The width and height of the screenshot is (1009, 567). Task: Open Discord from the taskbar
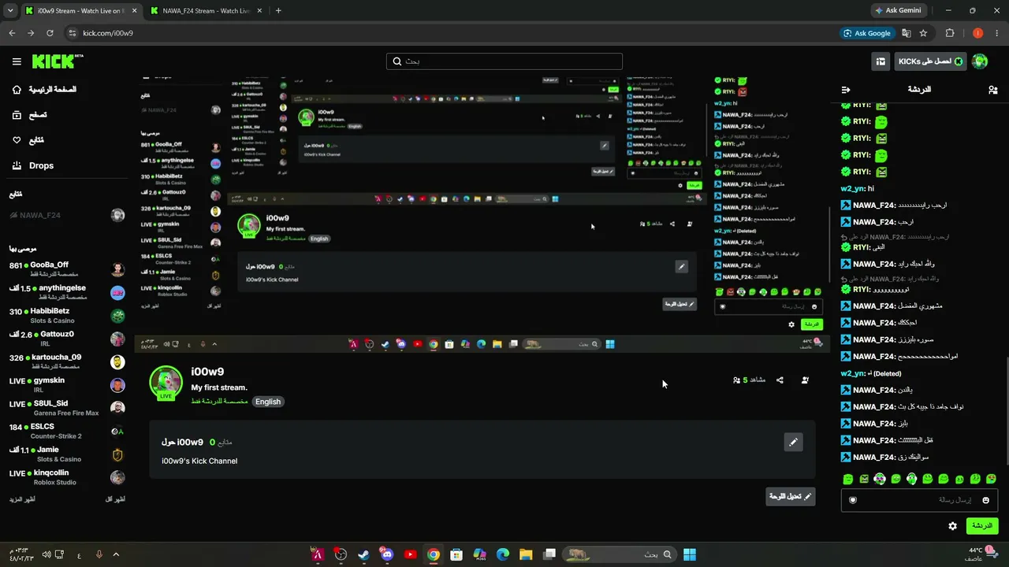click(x=386, y=554)
